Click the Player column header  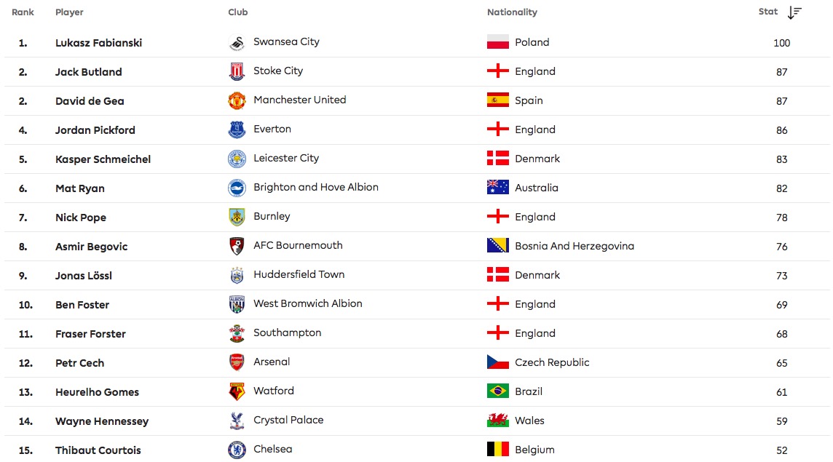coord(69,12)
